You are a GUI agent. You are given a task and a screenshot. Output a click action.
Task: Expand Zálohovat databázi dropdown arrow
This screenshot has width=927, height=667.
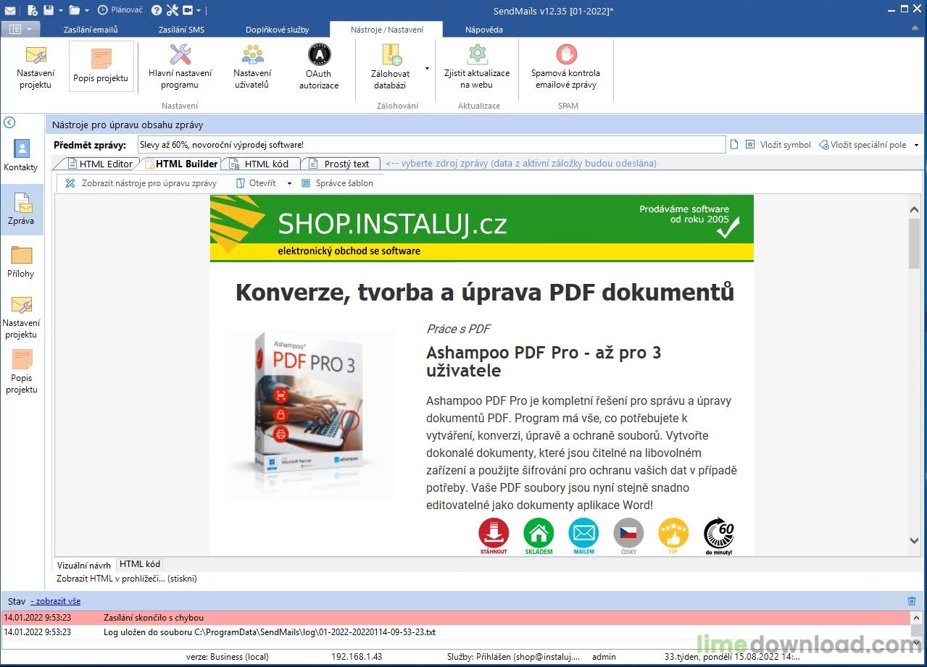click(427, 69)
